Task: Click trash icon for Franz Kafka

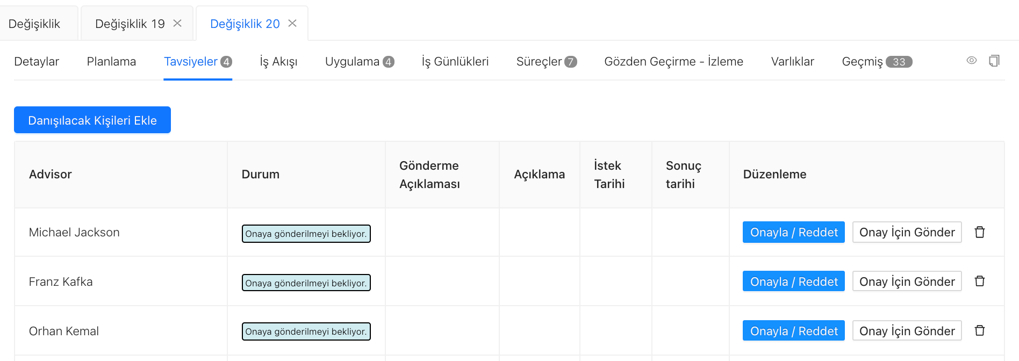Action: click(x=979, y=281)
